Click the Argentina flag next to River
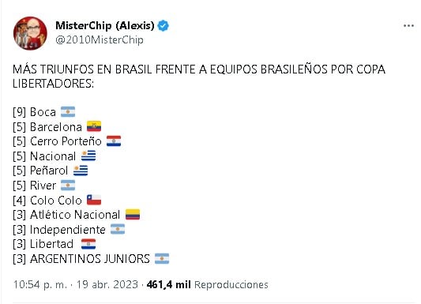421x304 pixels. pos(68,185)
